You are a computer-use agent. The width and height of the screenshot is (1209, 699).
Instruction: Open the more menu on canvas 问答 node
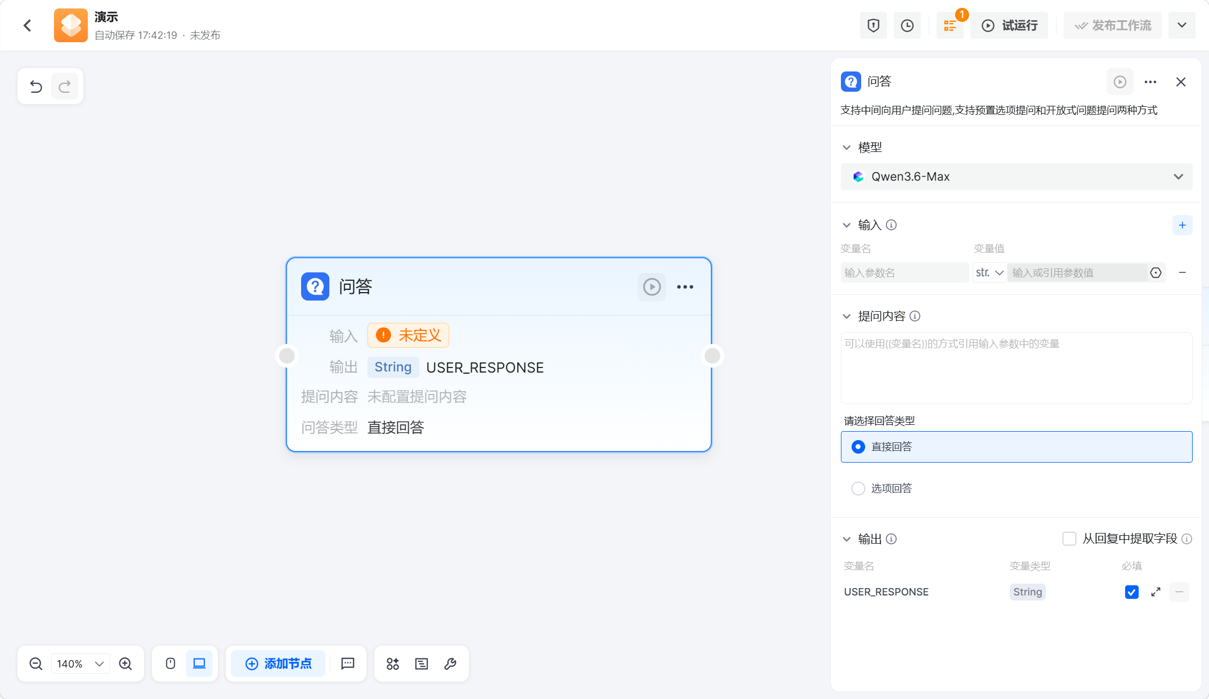685,287
